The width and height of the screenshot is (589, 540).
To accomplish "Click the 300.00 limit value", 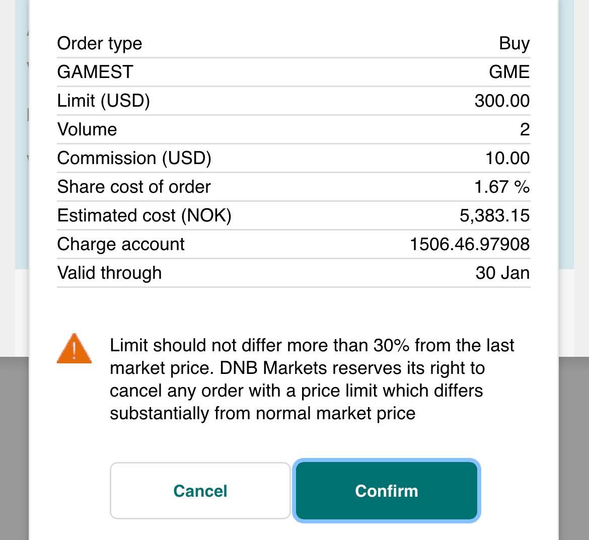I will click(502, 101).
